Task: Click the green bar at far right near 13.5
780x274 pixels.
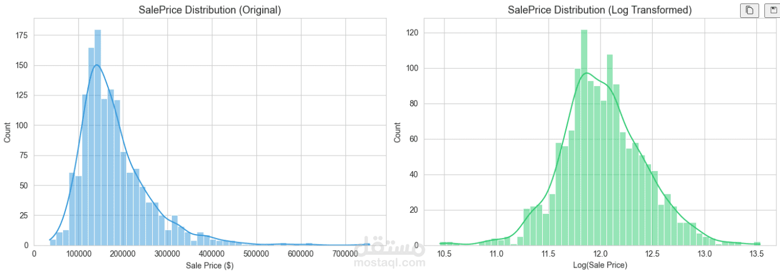Action: (x=757, y=243)
